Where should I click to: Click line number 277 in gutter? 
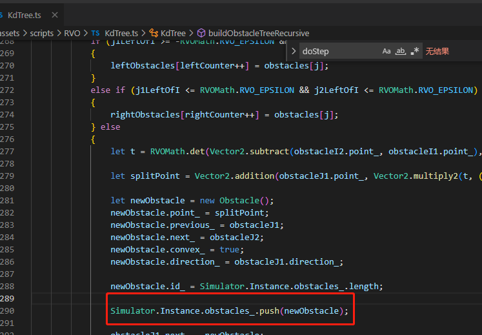click(7, 151)
